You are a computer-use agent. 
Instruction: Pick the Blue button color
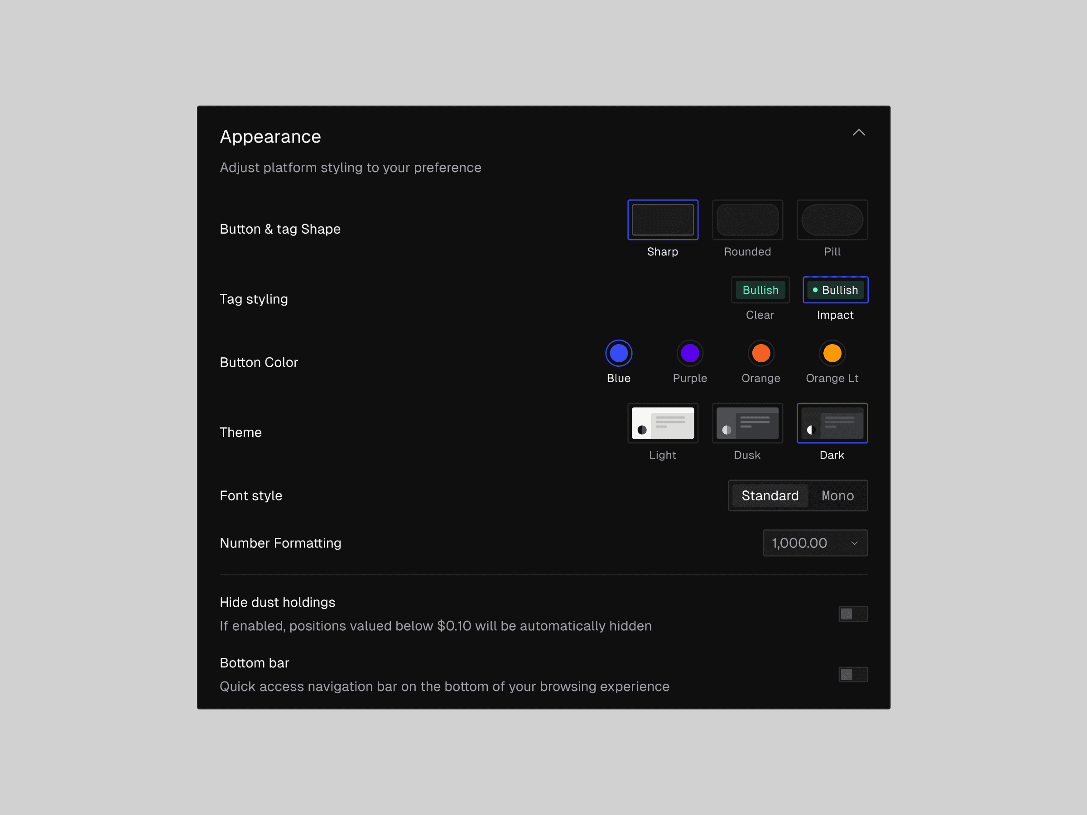[x=618, y=353]
